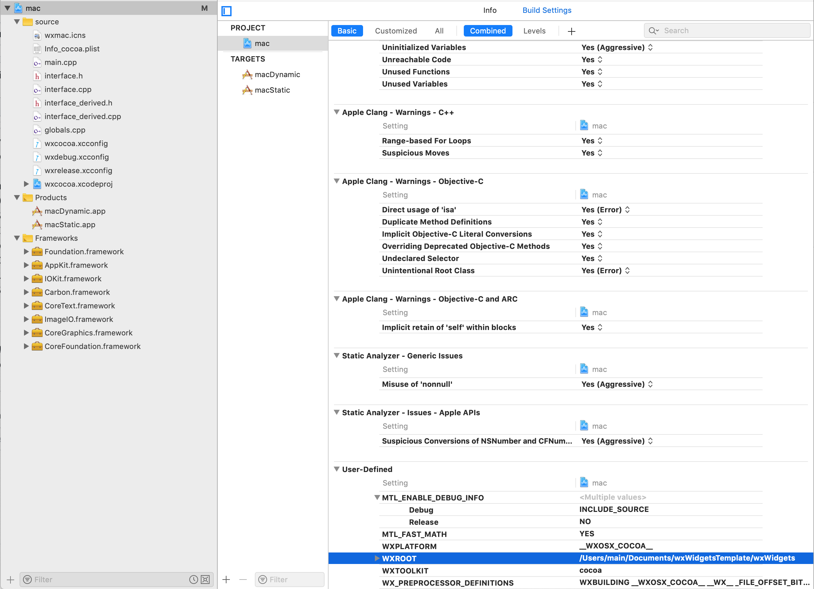Viewport: 814px width, 589px height.
Task: Select globals.cpp in navigator
Action: click(x=65, y=130)
